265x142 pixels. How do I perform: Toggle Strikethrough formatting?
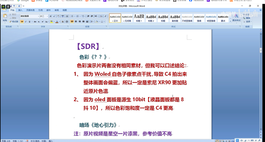35,22
